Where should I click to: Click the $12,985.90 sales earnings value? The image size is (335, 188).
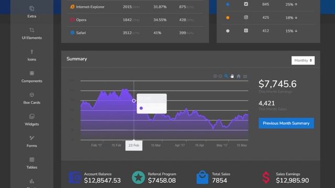pos(292,181)
